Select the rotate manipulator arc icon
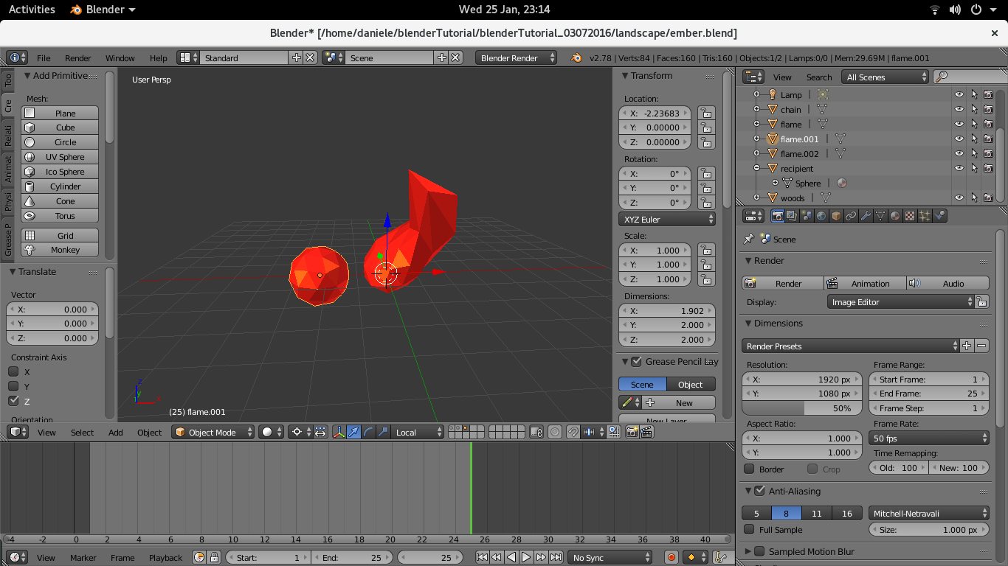The image size is (1008, 566). click(369, 433)
